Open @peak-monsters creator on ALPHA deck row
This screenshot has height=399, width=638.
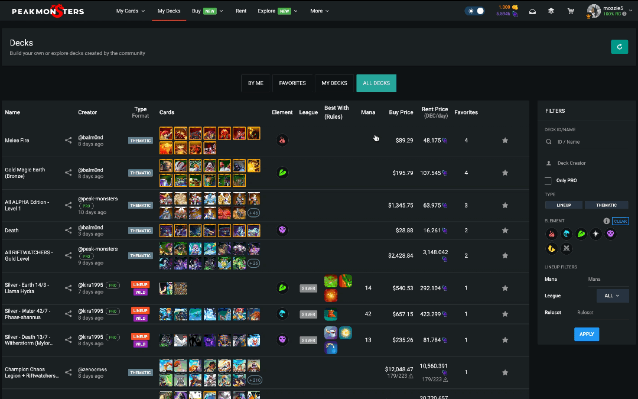pyautogui.click(x=97, y=199)
